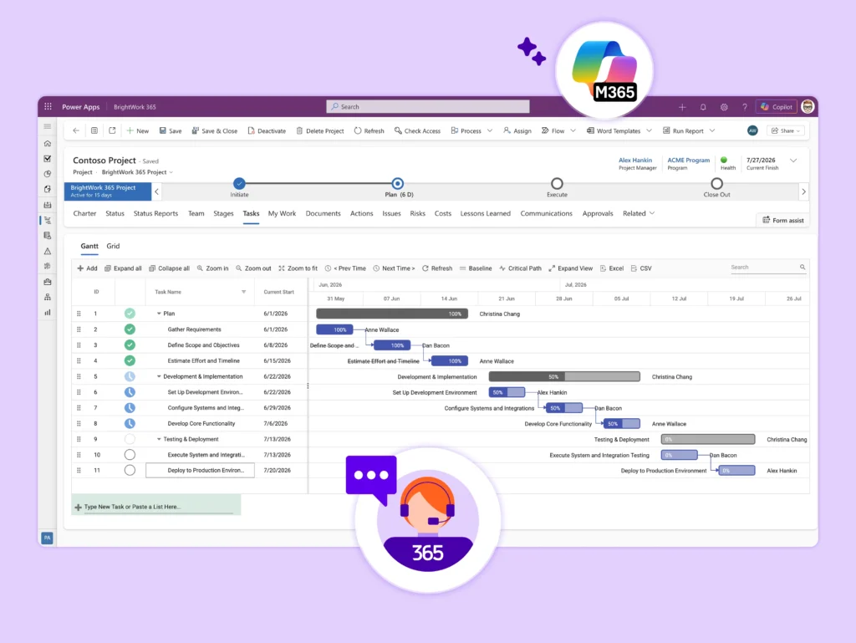Expand the Process dropdown arrow

[490, 131]
